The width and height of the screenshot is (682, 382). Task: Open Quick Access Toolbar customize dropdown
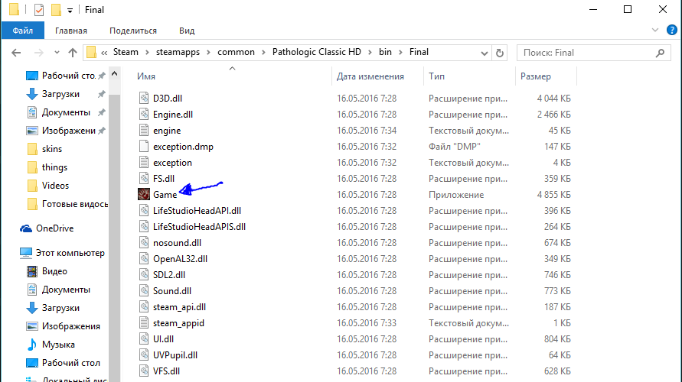[70, 11]
